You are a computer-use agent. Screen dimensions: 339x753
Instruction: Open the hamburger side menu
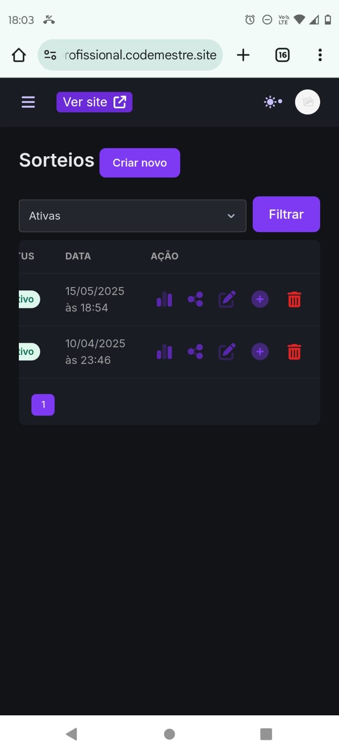(x=28, y=102)
